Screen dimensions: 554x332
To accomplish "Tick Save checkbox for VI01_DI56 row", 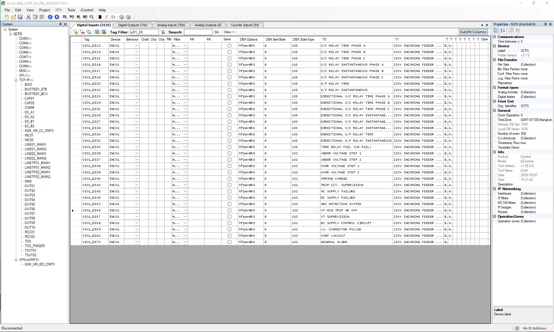I will coord(229,210).
